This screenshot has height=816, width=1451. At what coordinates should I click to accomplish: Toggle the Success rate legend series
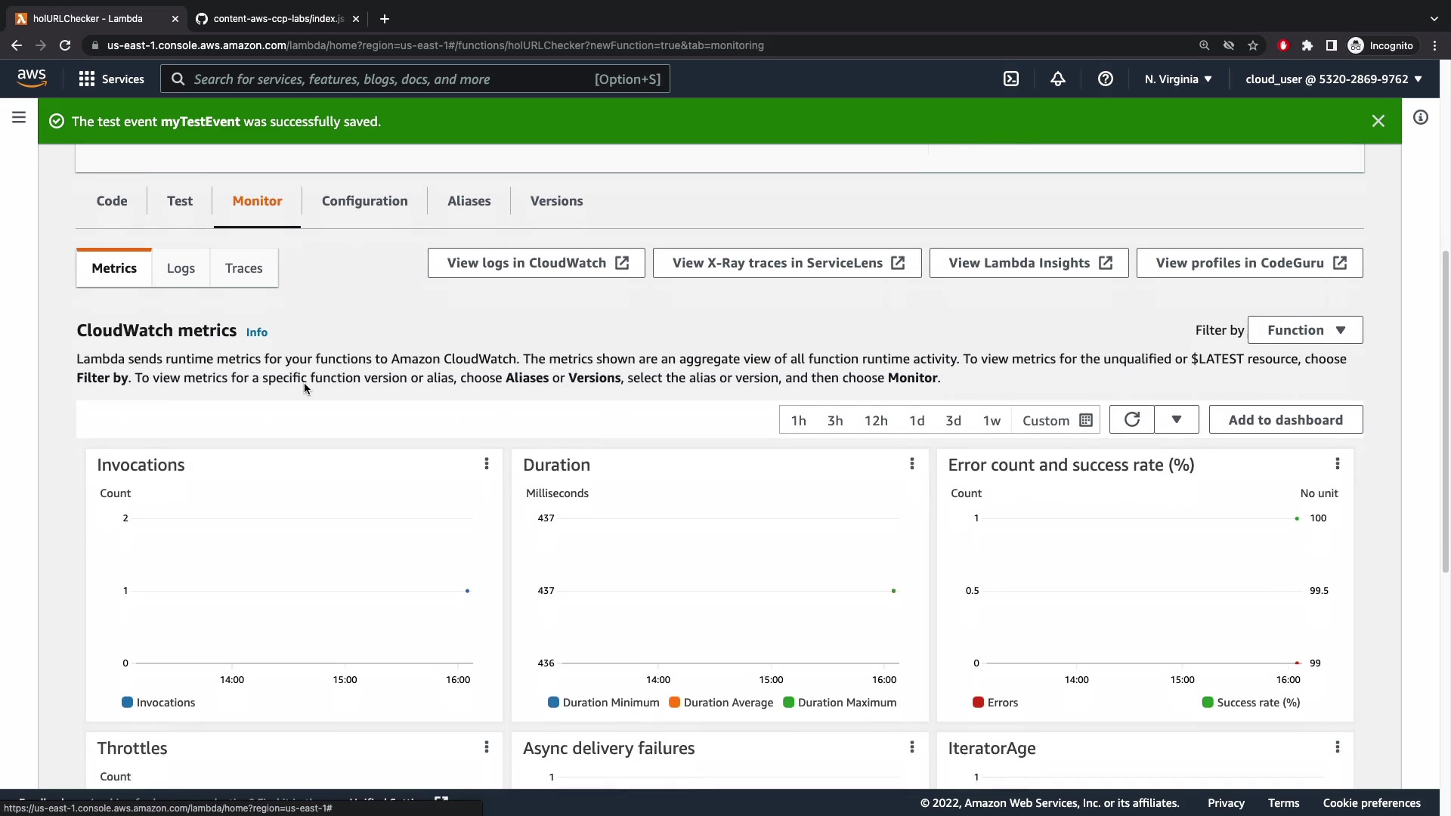[1251, 703]
